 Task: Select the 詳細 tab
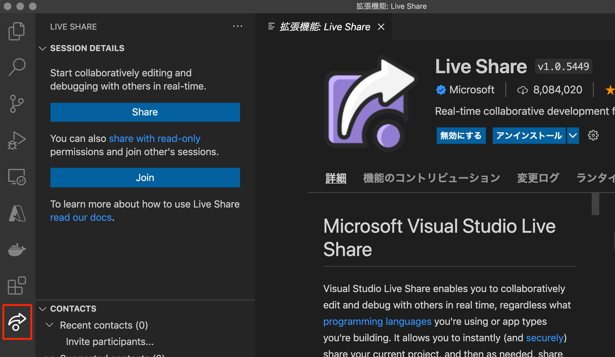click(x=336, y=179)
